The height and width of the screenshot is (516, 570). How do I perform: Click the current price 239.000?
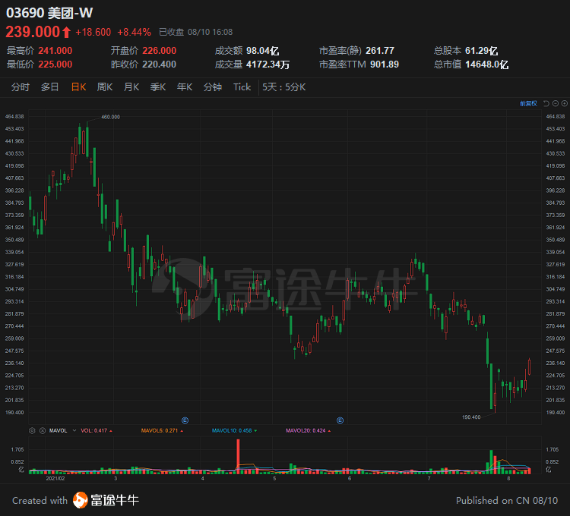33,32
